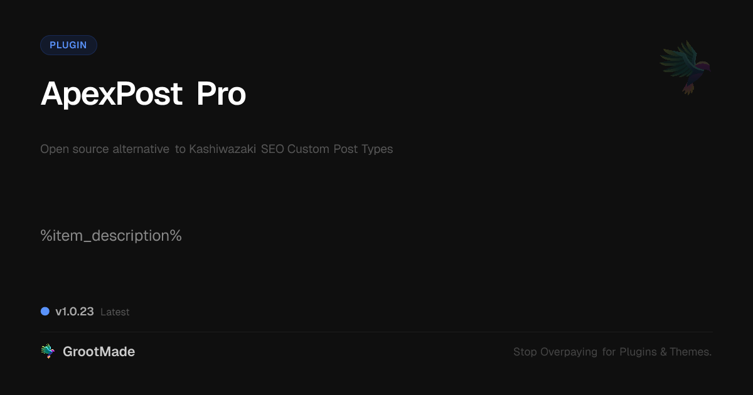Screen dimensions: 753x395
Task: Click the large faded parrot emblem
Action: pyautogui.click(x=685, y=66)
